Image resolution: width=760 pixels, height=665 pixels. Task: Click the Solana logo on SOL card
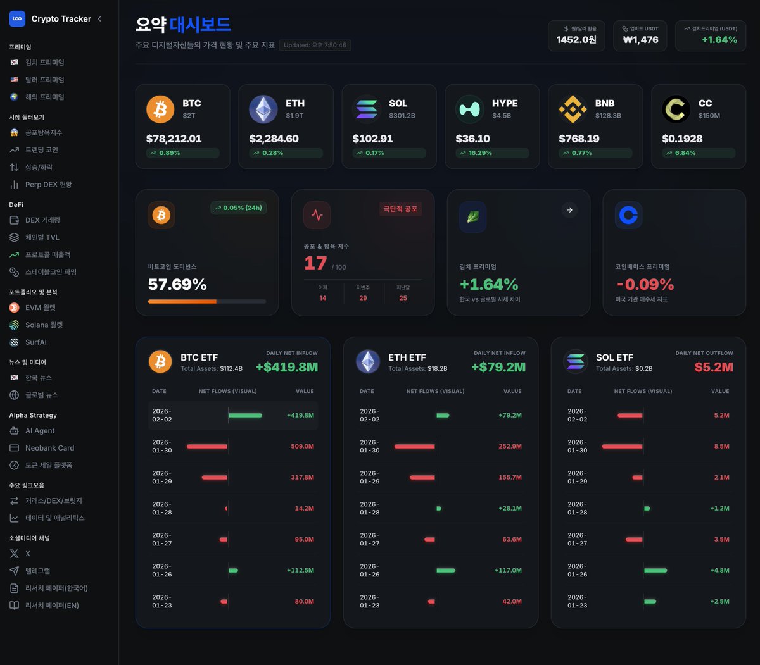[366, 109]
